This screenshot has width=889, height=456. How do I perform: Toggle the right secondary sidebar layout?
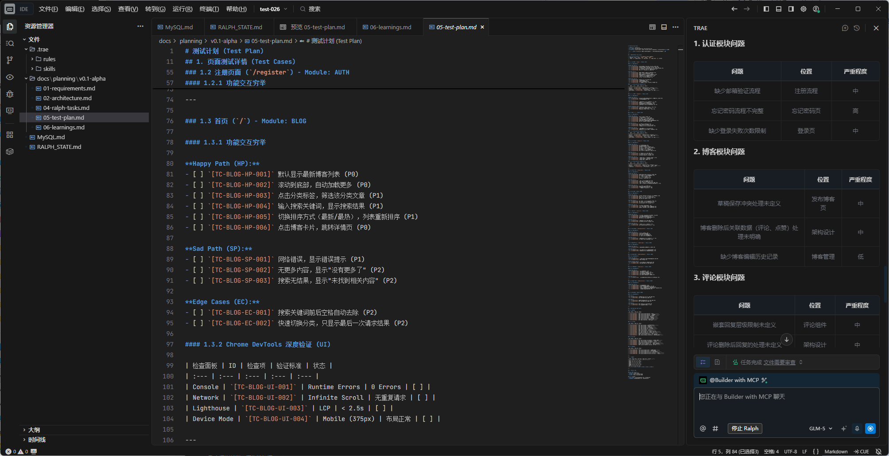[791, 9]
